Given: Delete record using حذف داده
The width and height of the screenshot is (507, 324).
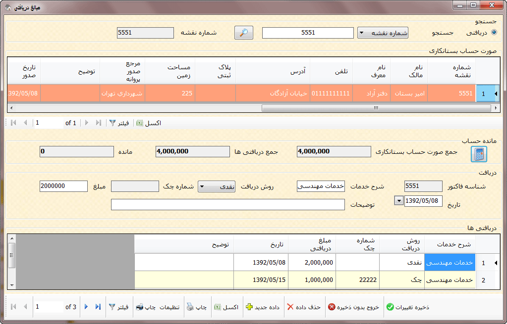Looking at the screenshot, I should (x=304, y=307).
